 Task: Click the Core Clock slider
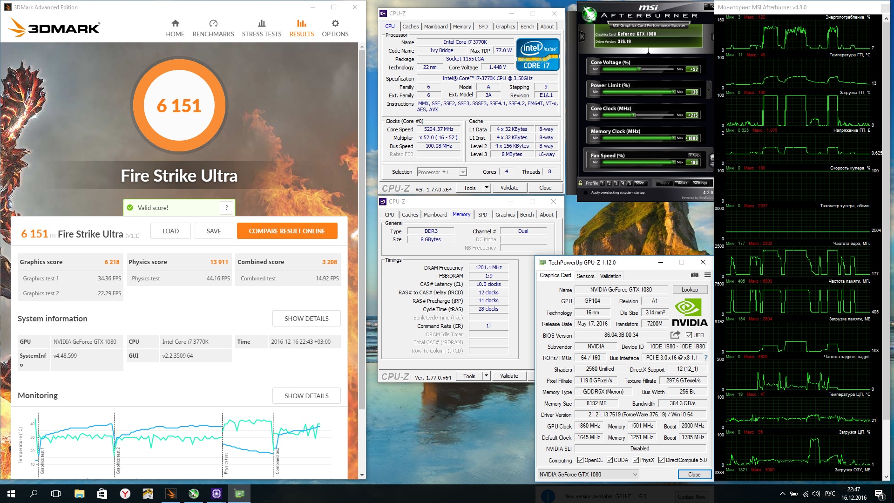tap(638, 115)
